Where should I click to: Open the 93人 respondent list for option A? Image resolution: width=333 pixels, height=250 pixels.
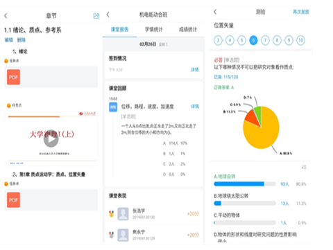coord(284,184)
